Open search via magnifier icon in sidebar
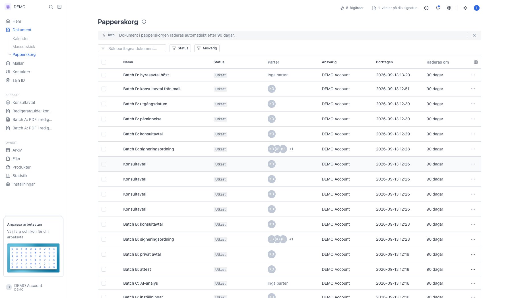 [51, 7]
